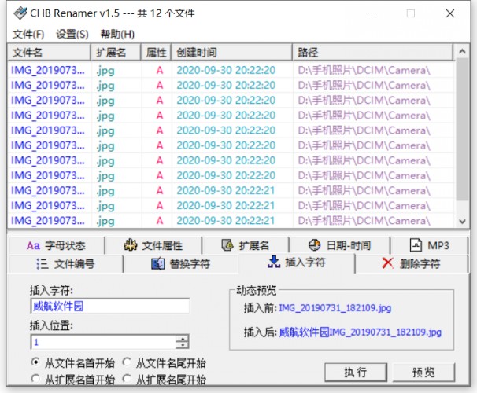
Task: Open the 帮助(H) menu
Action: [x=117, y=34]
